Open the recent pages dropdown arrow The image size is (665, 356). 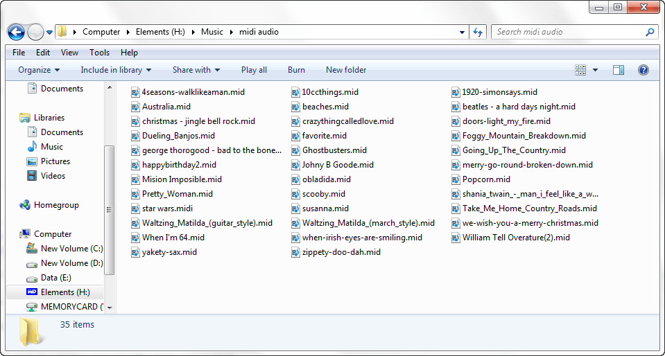[x=50, y=33]
